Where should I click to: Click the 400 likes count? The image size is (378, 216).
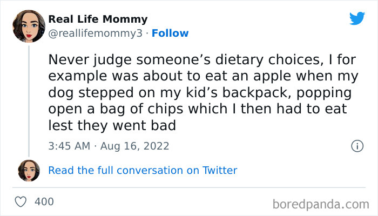[x=44, y=202]
